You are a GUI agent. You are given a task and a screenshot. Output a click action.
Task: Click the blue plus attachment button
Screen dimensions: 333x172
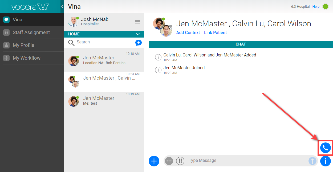pyautogui.click(x=154, y=161)
